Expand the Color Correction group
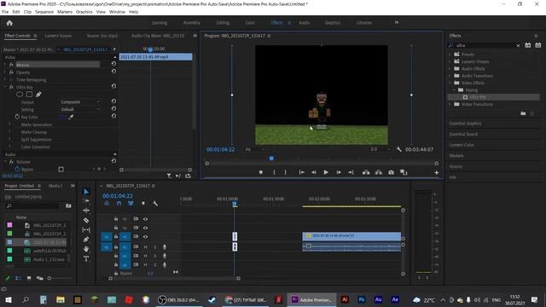The height and width of the screenshot is (307, 546). pos(9,147)
